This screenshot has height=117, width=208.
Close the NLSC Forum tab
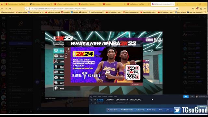tap(51, 4)
